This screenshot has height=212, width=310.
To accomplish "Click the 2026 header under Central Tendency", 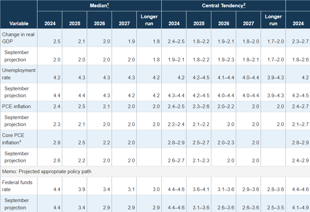I will pos(224,24).
